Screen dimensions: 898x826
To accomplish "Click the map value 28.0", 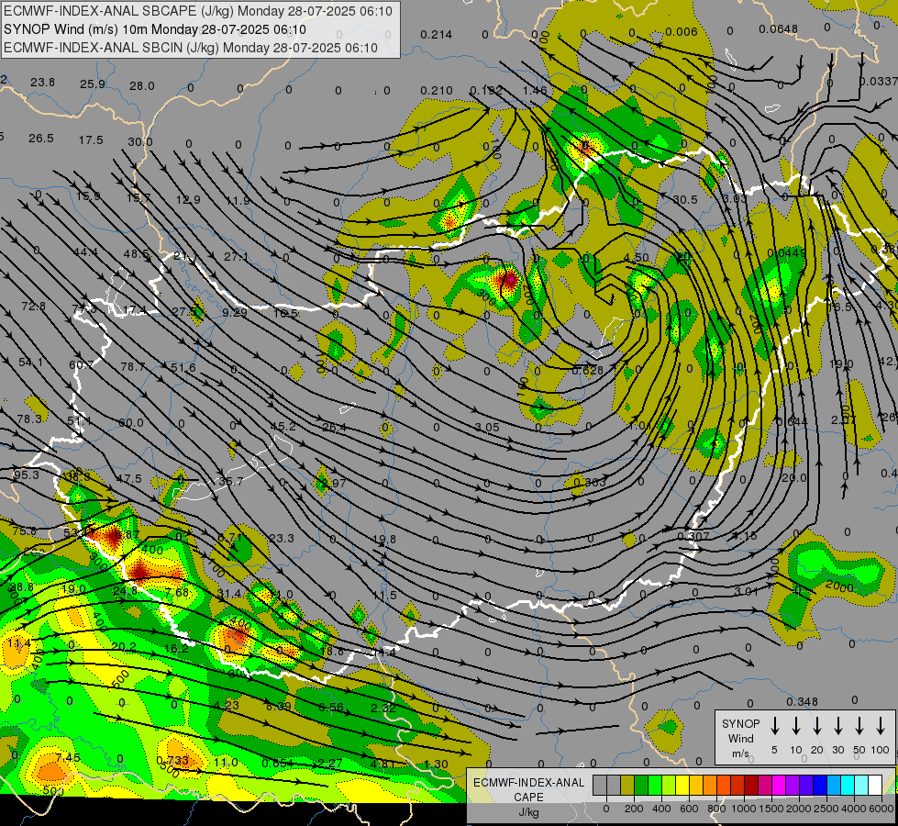I will pyautogui.click(x=141, y=86).
